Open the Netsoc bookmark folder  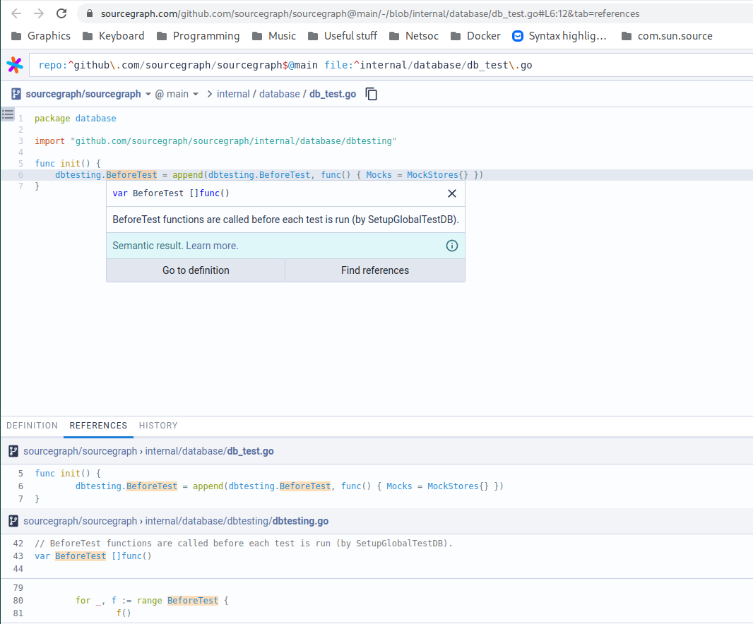pos(413,36)
